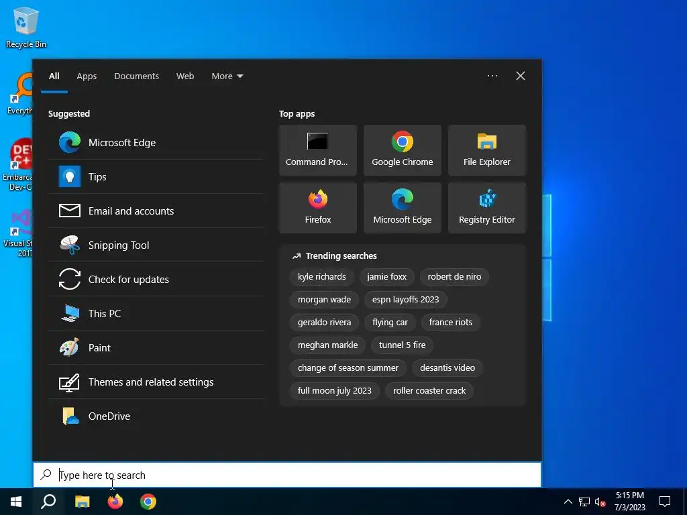Search trending topic morgan wade
The width and height of the screenshot is (687, 515).
[x=324, y=299]
